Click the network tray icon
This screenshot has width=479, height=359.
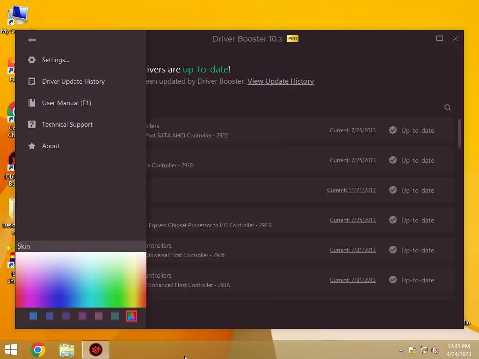pos(423,350)
